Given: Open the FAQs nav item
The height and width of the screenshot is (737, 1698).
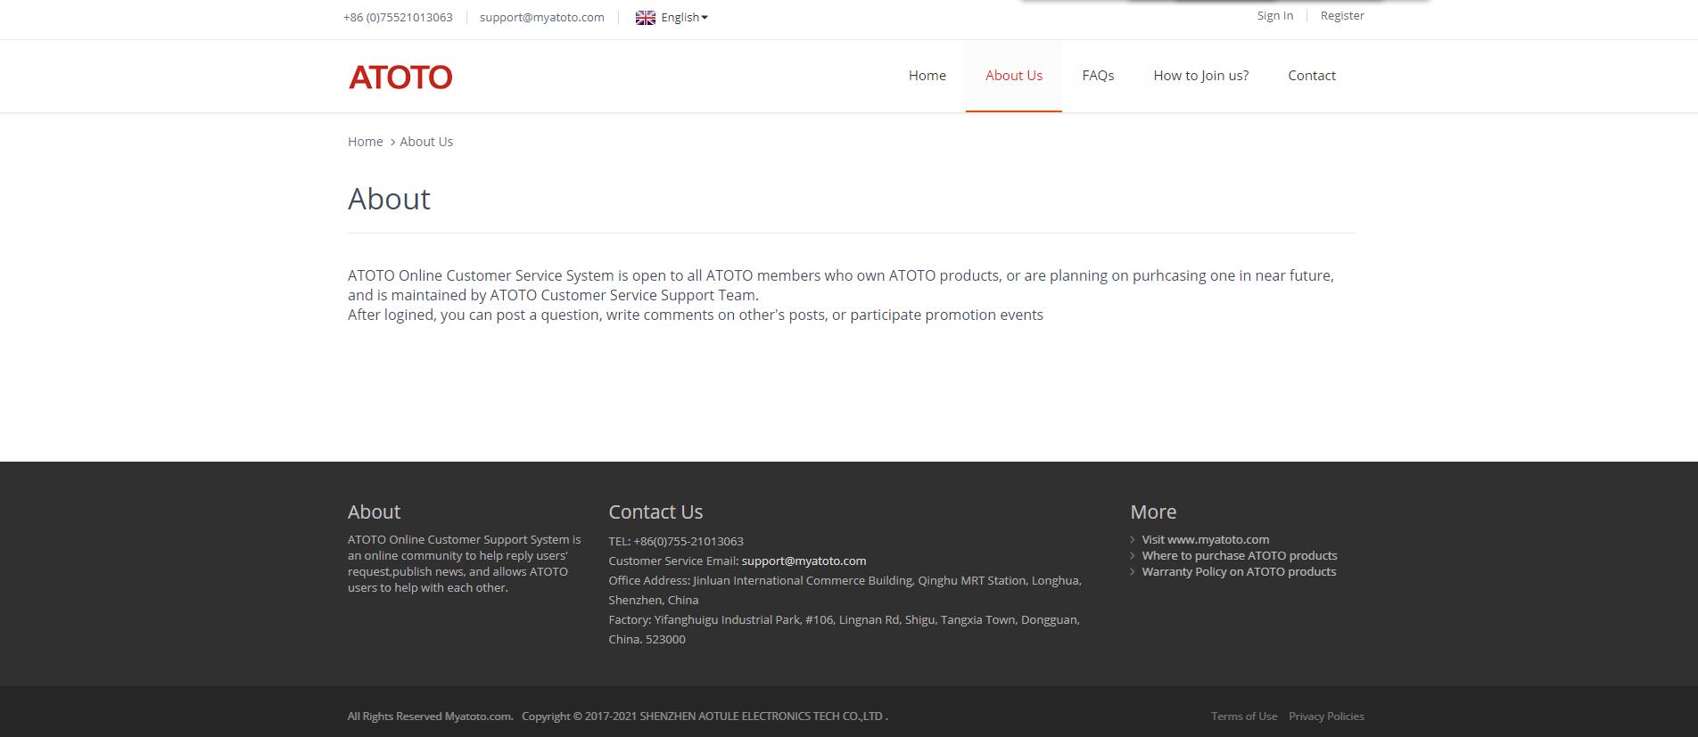Looking at the screenshot, I should [x=1098, y=76].
